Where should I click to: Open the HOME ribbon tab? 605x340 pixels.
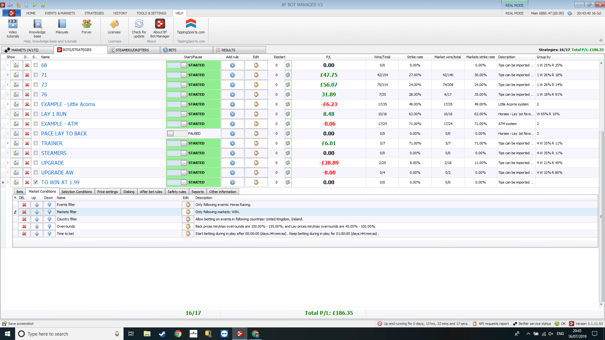tap(31, 13)
